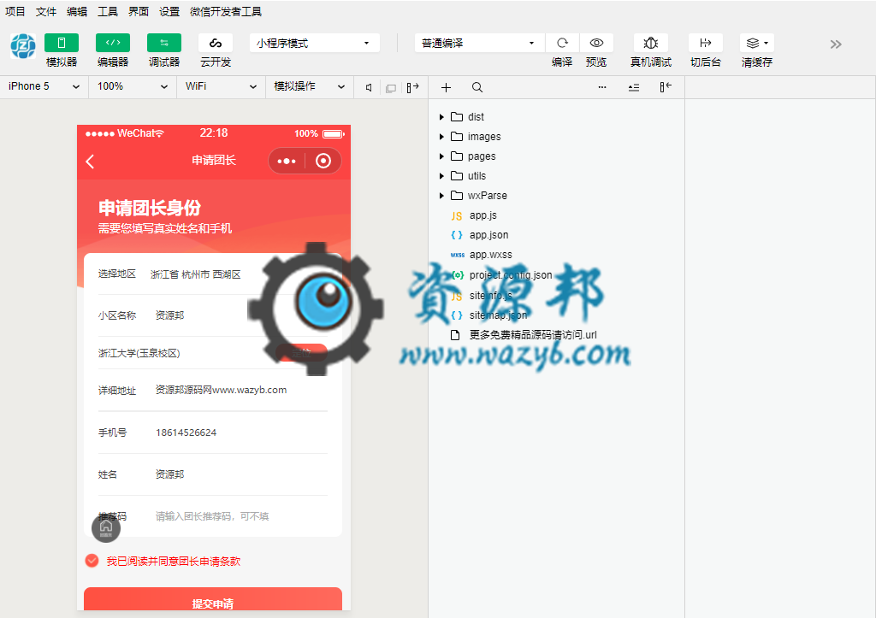
Task: Open mini program three-dot capsule menu
Action: (287, 162)
